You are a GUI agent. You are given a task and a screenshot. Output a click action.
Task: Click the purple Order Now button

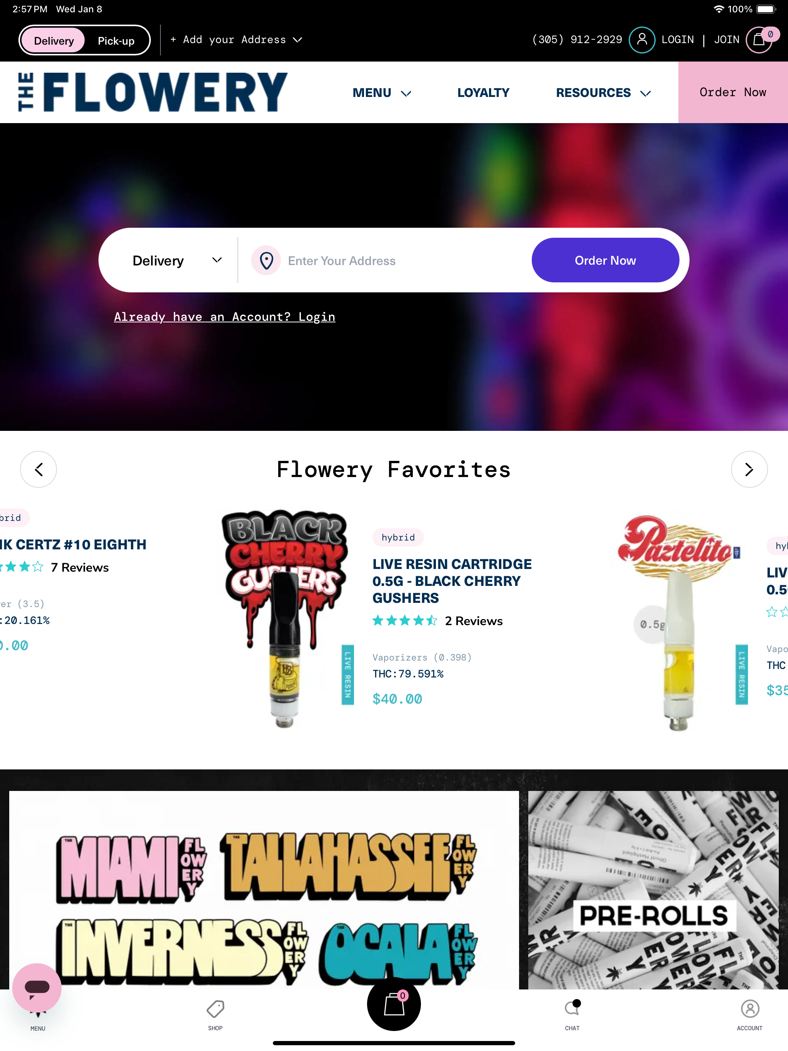coord(605,260)
